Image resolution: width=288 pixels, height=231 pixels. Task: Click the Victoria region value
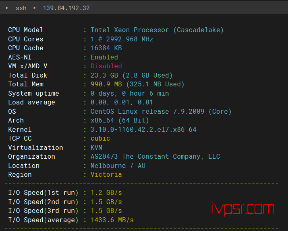106,175
